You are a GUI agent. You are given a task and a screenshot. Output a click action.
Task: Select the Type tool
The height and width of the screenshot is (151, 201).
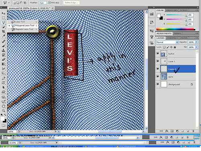click(4, 83)
